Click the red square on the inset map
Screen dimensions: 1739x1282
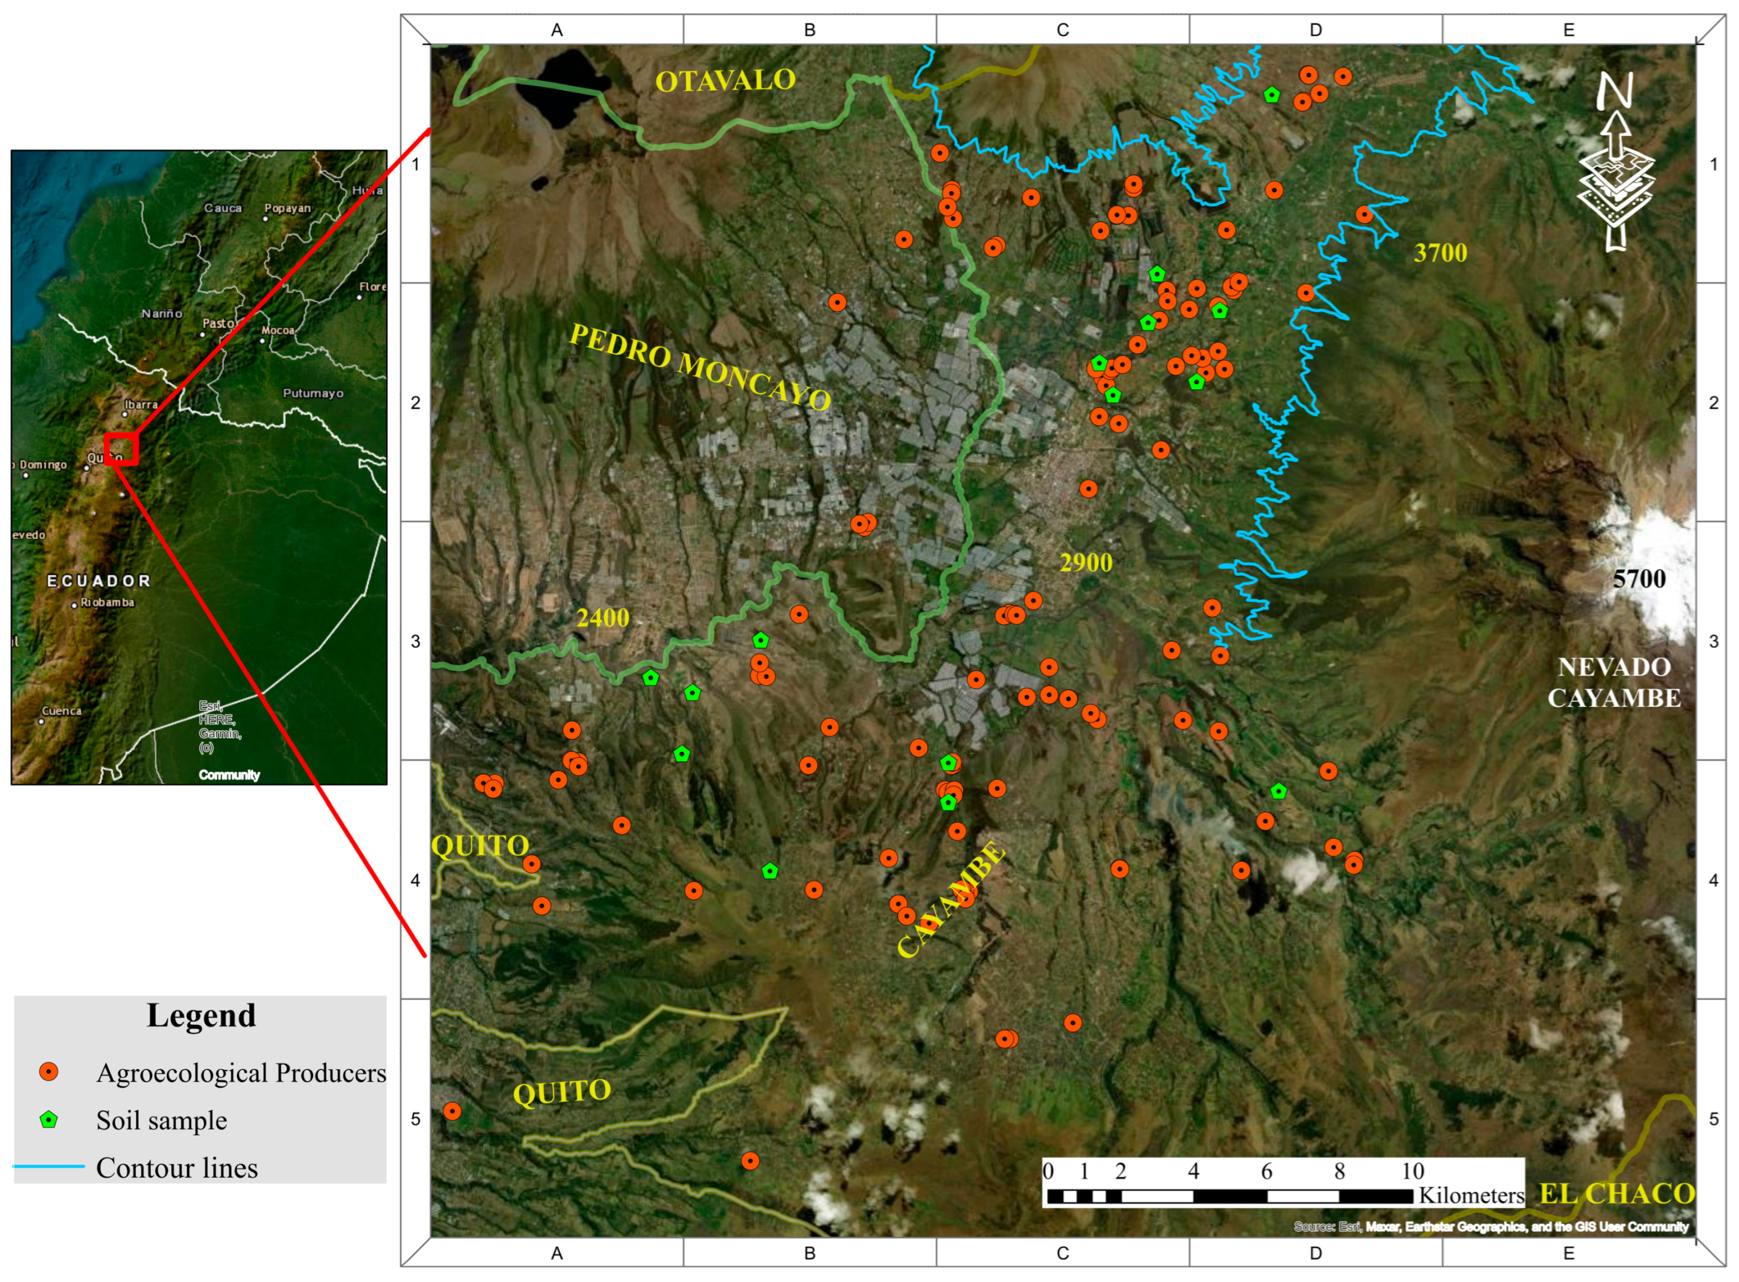[121, 449]
